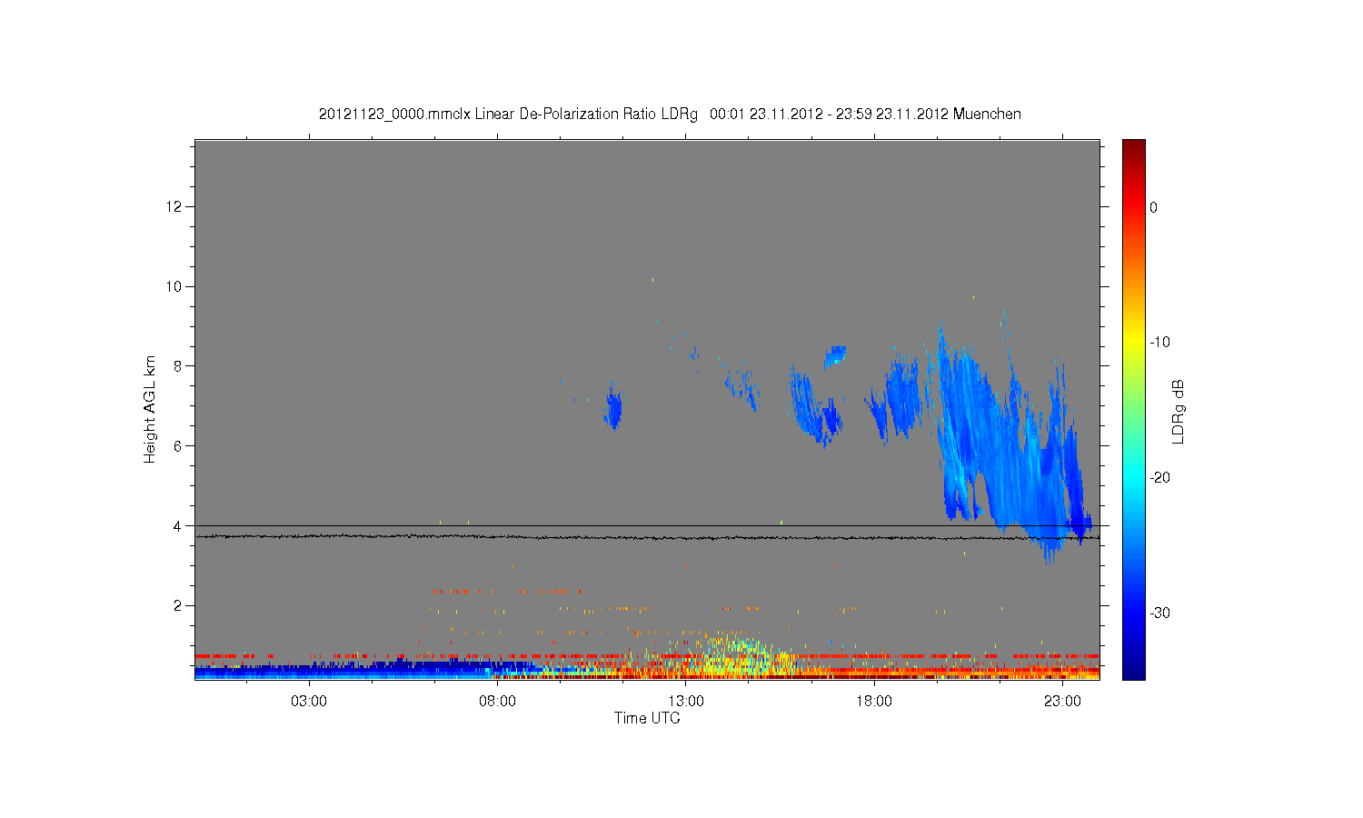The width and height of the screenshot is (1363, 818).
Task: Click the colorbar value 0
Action: [1154, 207]
